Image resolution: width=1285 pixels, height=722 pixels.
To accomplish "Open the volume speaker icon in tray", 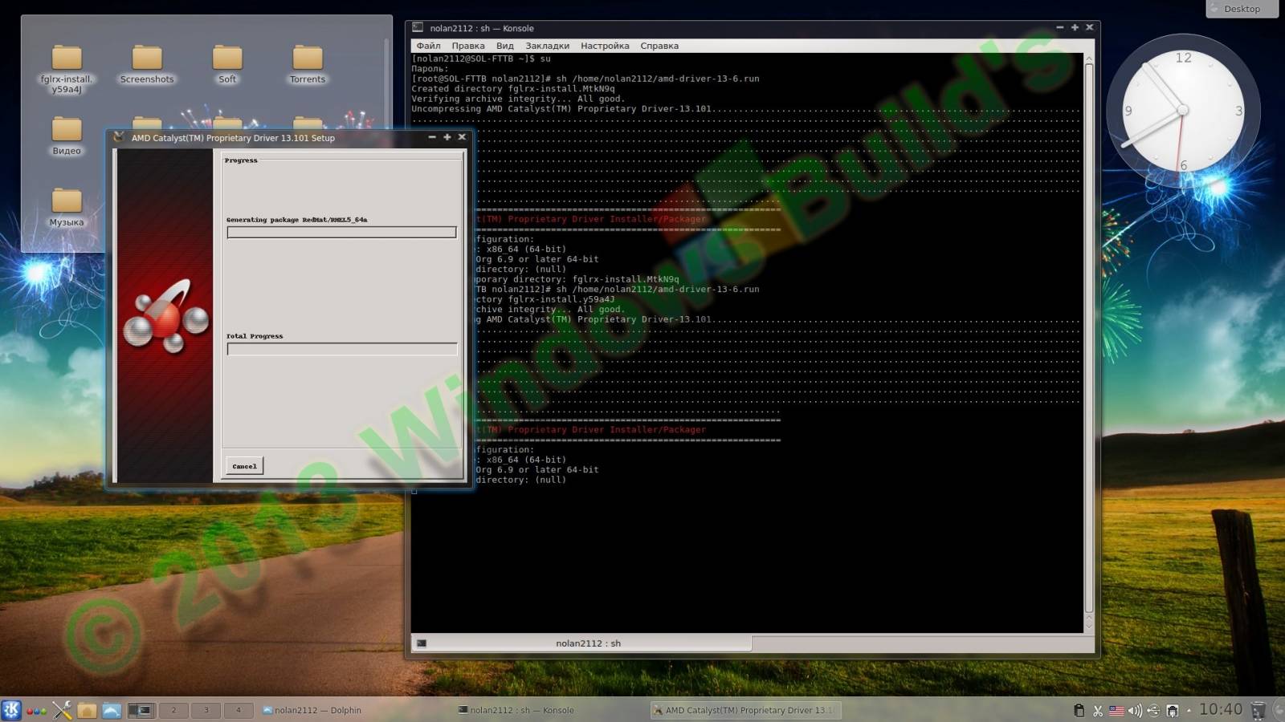I will tap(1135, 710).
